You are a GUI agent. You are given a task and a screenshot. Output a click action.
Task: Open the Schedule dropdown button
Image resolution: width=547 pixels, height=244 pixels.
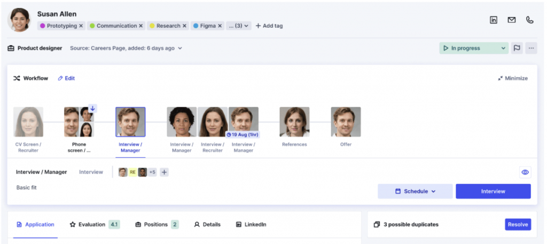[x=415, y=191]
